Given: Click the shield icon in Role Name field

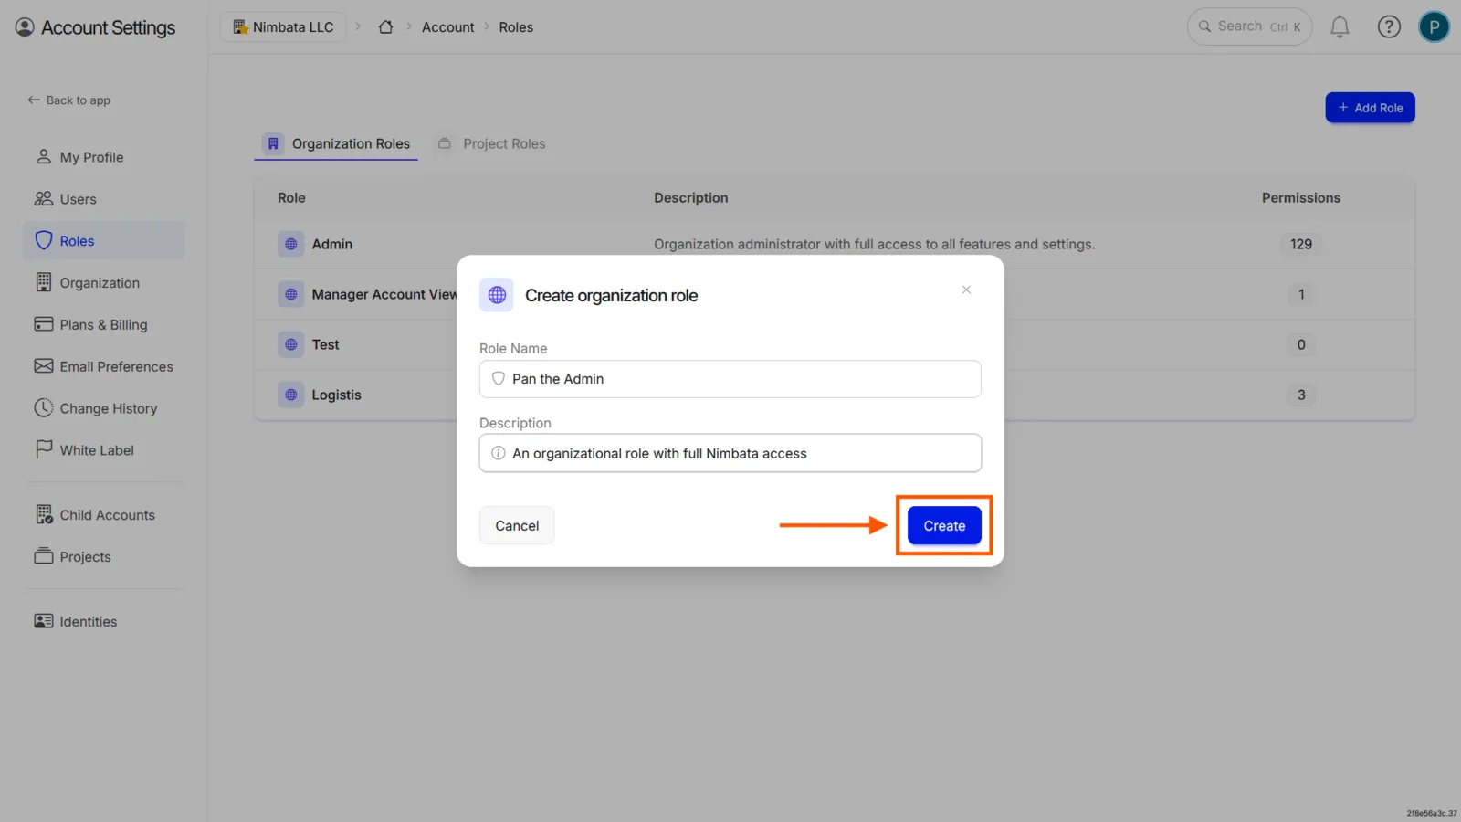Looking at the screenshot, I should point(499,378).
